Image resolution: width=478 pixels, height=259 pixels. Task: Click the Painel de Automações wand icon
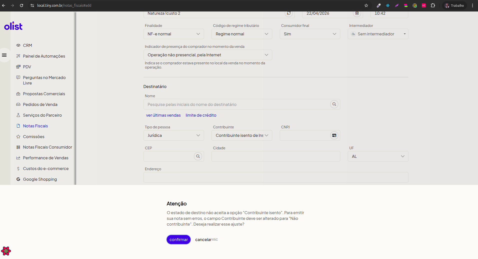pos(18,56)
